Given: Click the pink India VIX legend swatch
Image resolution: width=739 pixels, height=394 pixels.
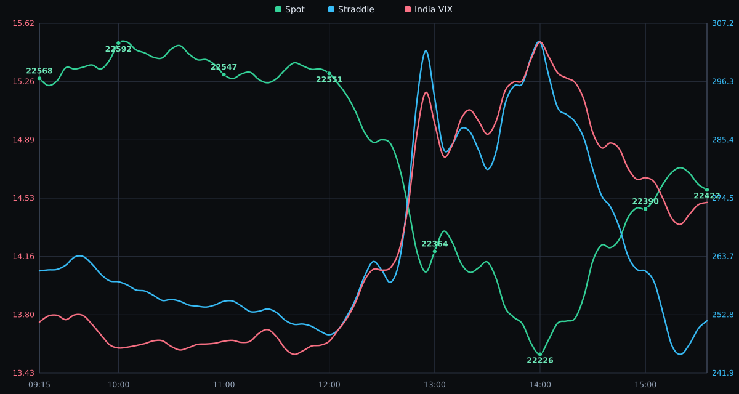Looking at the screenshot, I should pyautogui.click(x=408, y=9).
